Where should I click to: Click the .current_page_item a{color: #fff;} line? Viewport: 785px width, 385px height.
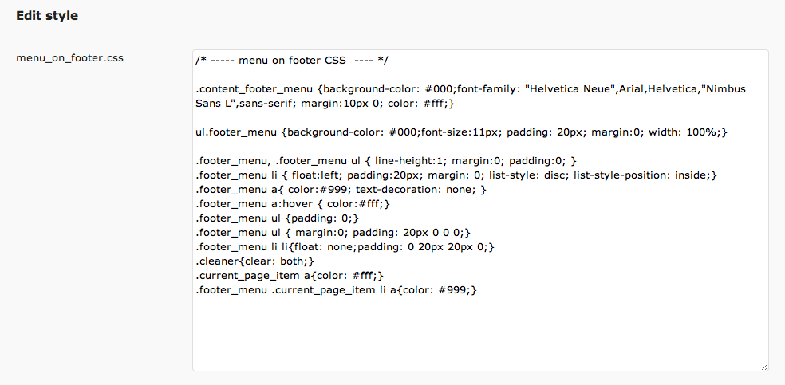pos(290,276)
